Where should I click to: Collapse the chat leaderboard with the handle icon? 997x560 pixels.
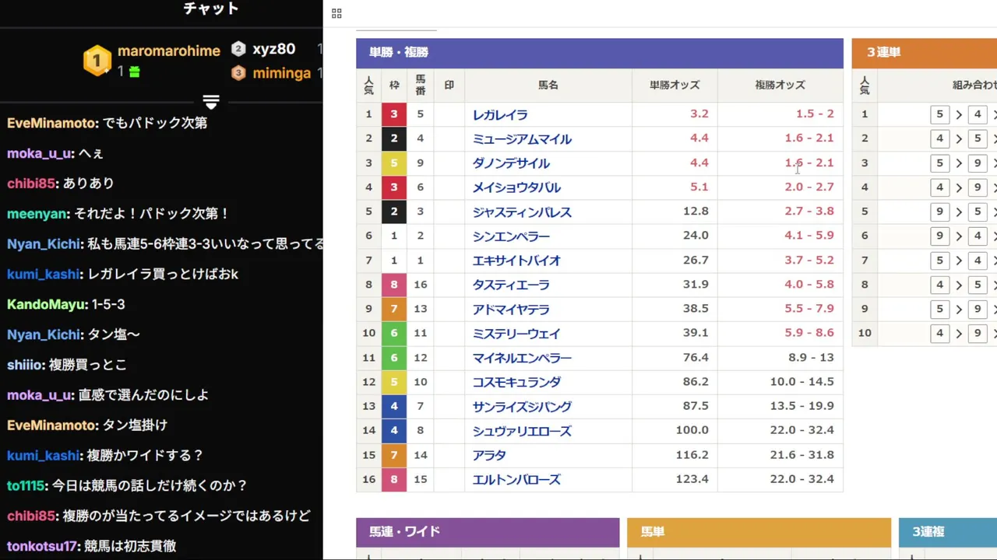[211, 102]
